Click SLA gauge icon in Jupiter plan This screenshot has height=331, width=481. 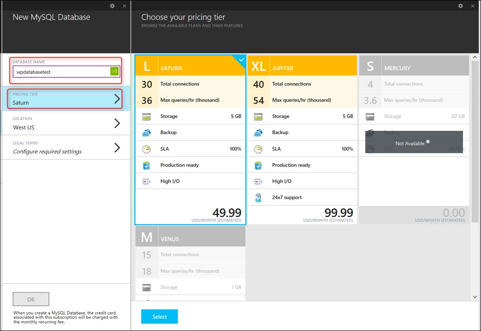pos(258,149)
